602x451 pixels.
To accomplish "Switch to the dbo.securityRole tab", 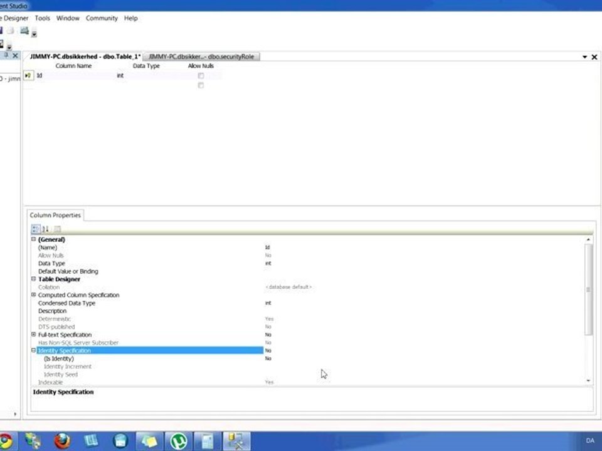I will [201, 57].
